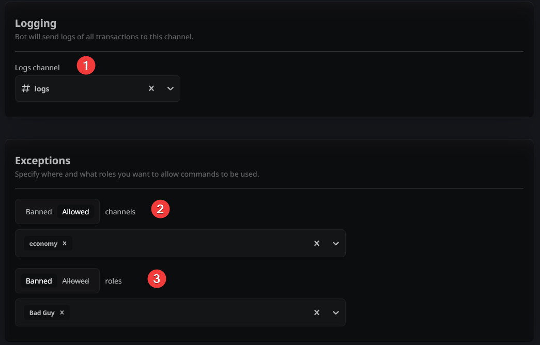Click red marker number 2
Image resolution: width=540 pixels, height=345 pixels.
[x=160, y=209]
